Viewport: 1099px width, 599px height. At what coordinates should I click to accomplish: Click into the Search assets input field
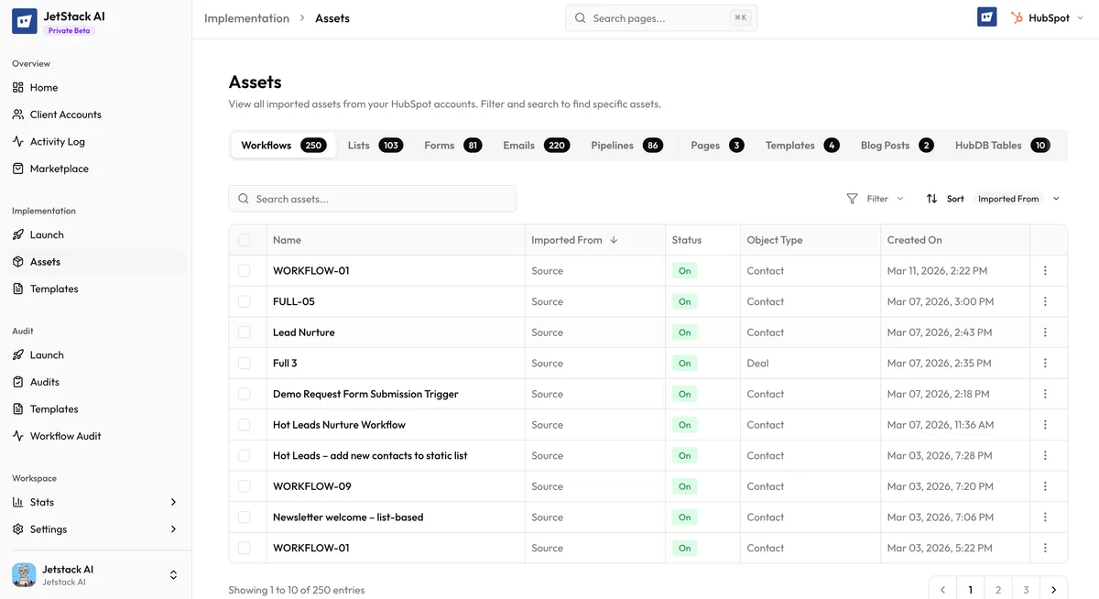[373, 198]
